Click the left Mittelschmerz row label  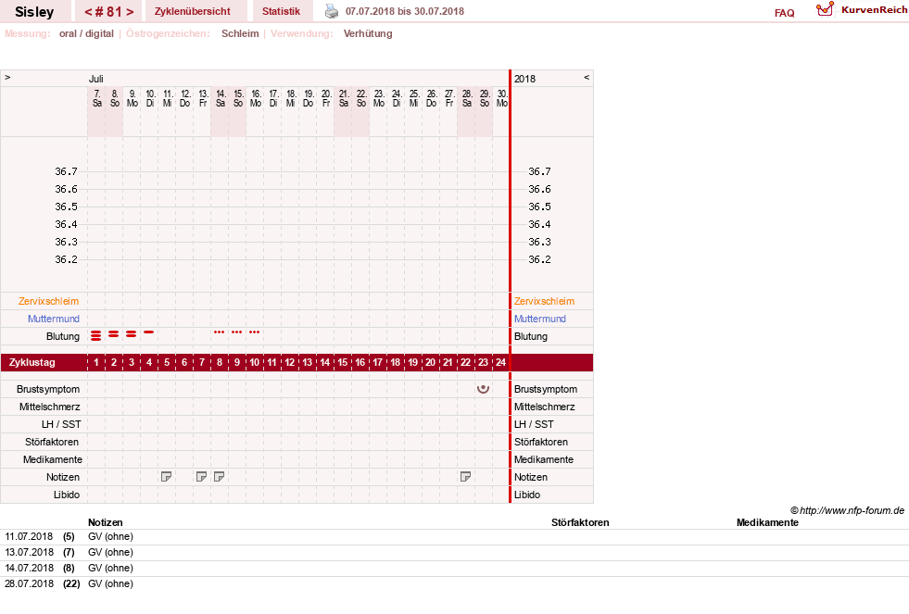click(50, 407)
